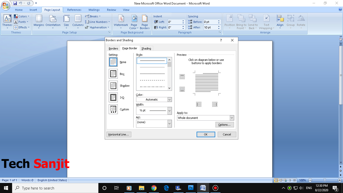Open the Orientation menu icon

coord(53,18)
